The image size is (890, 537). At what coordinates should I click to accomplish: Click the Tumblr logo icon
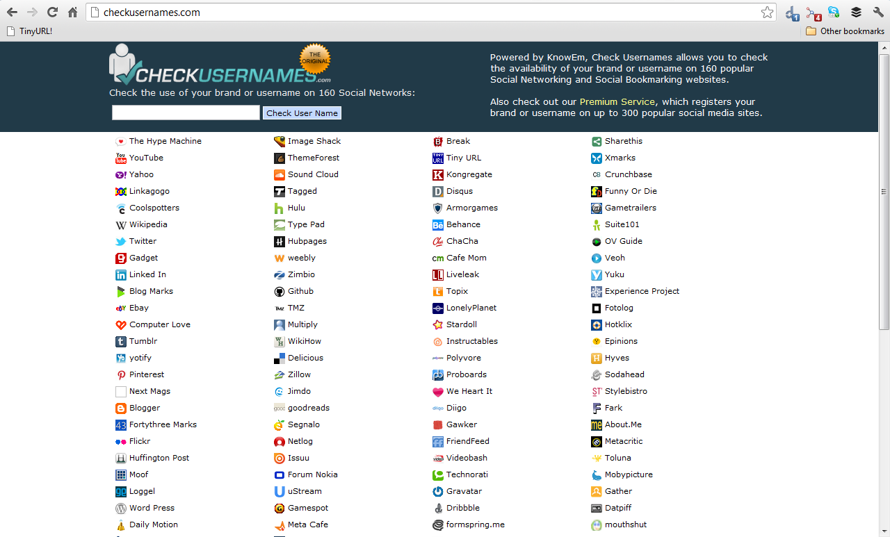pos(121,341)
